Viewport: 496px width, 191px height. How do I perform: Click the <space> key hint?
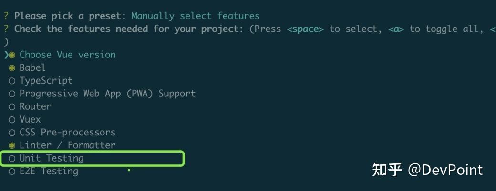(x=305, y=29)
